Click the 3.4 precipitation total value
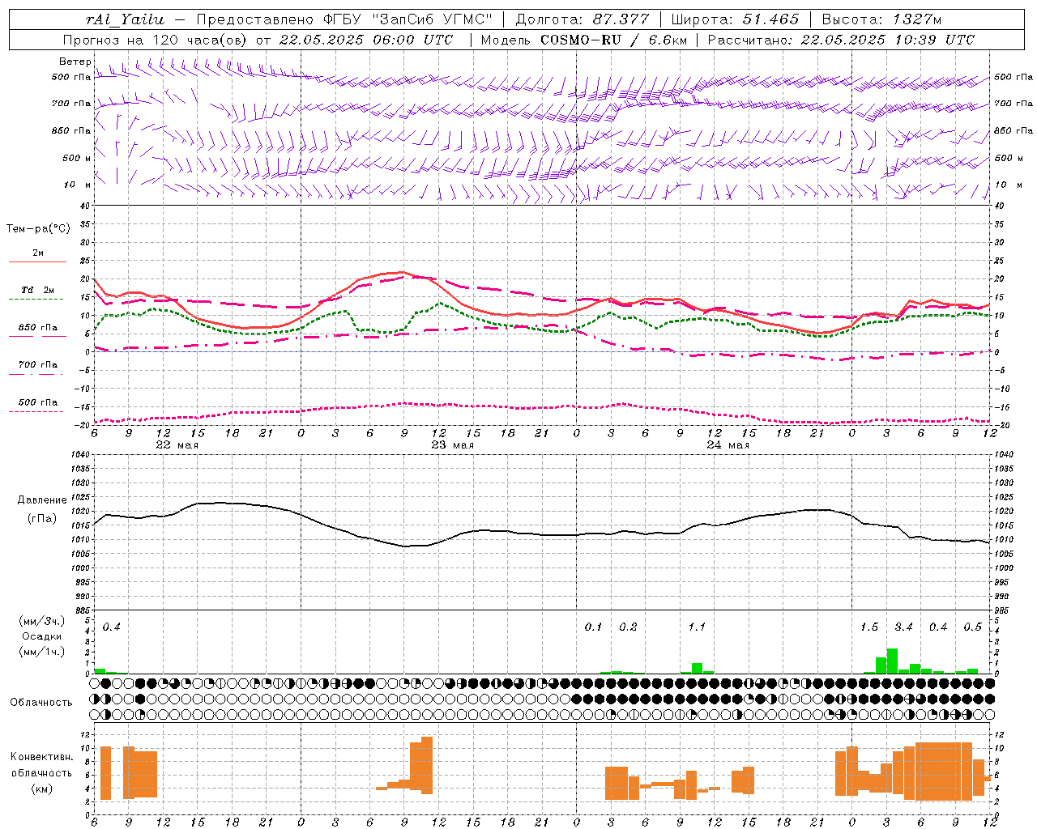Screen dimensions: 1037x829 coord(903,627)
